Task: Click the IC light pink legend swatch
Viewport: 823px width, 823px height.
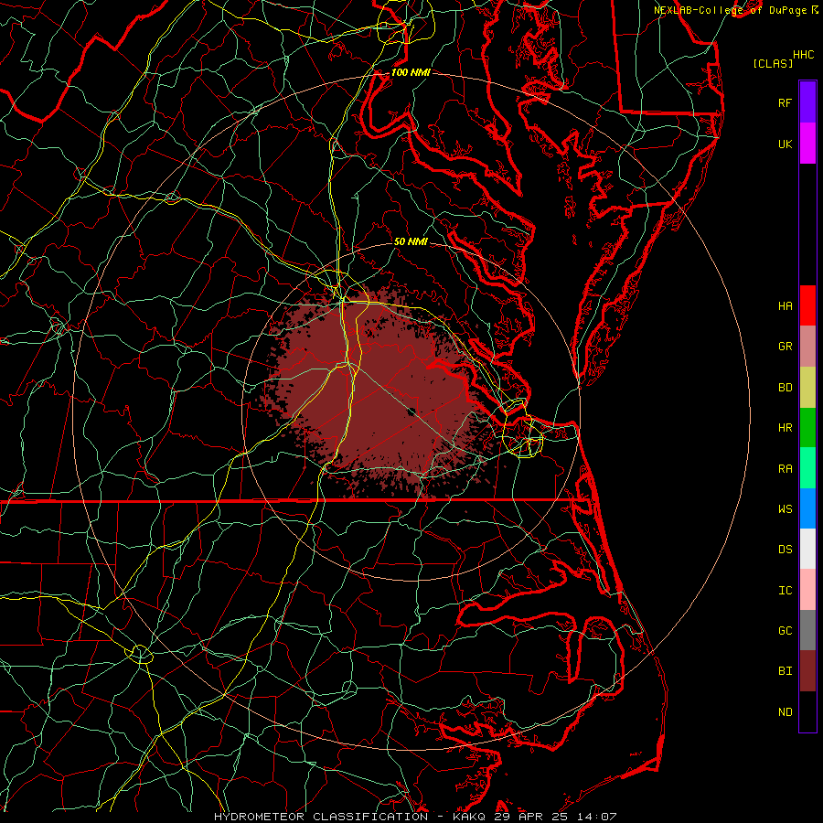Action: coord(807,590)
